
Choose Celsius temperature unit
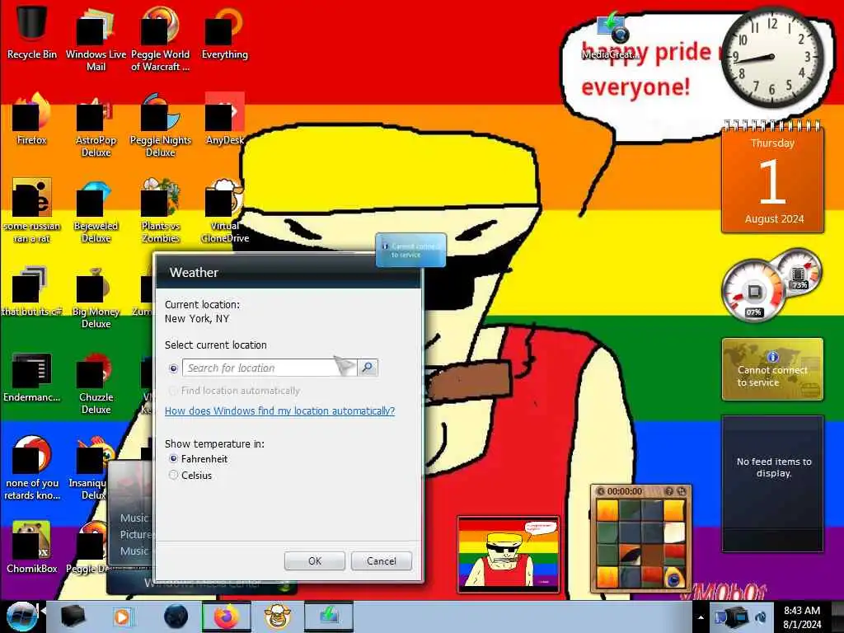(x=173, y=475)
